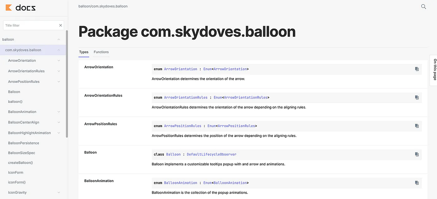Copy the BalloonAnimation enum signature
Screen dimensions: 437x199
(x=417, y=183)
